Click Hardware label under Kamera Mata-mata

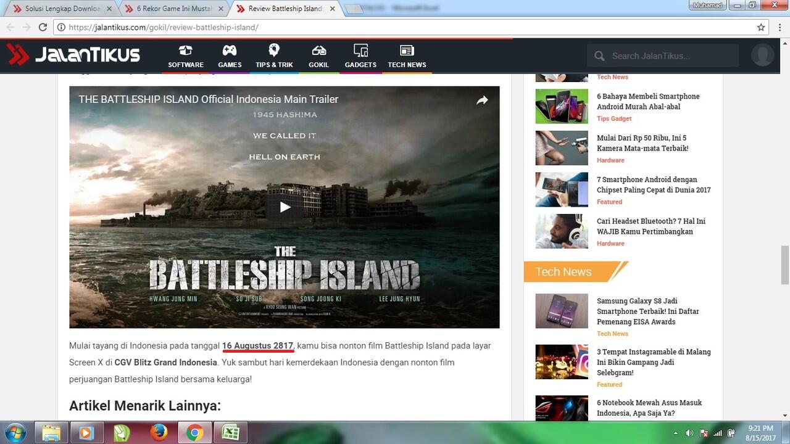610,160
